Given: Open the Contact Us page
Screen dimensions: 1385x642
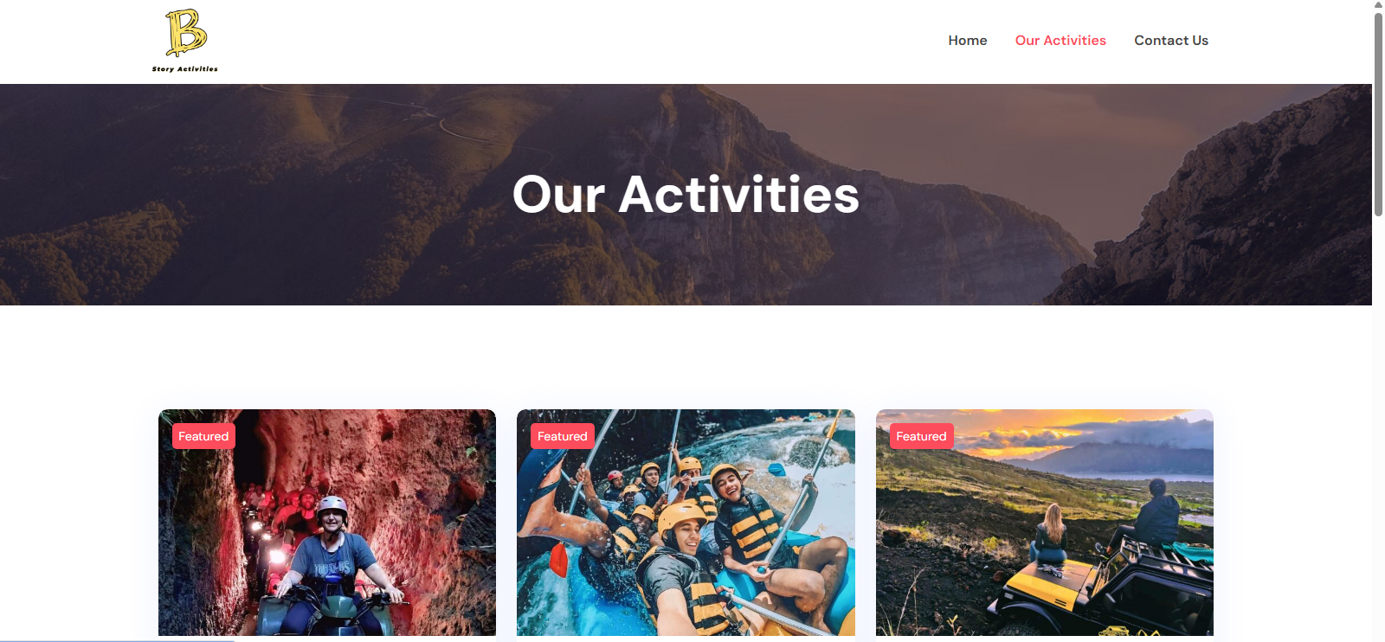Looking at the screenshot, I should pyautogui.click(x=1171, y=41).
